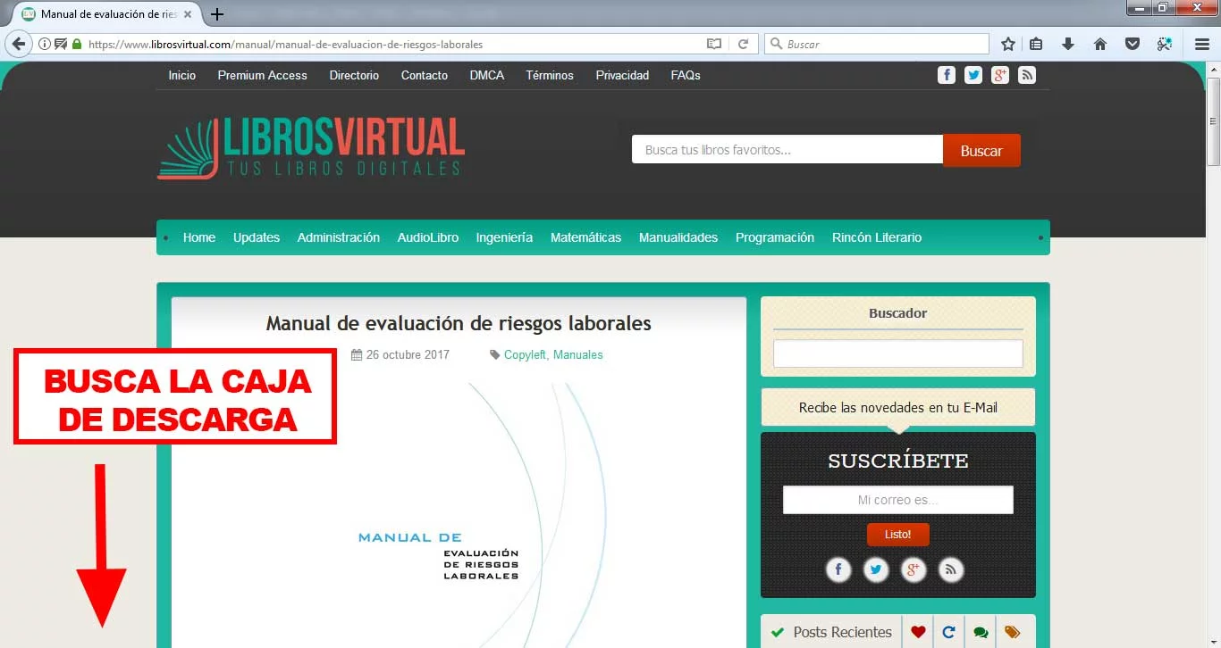This screenshot has width=1221, height=648.
Task: Switch to comments tab in sidebar widget
Action: 981,632
